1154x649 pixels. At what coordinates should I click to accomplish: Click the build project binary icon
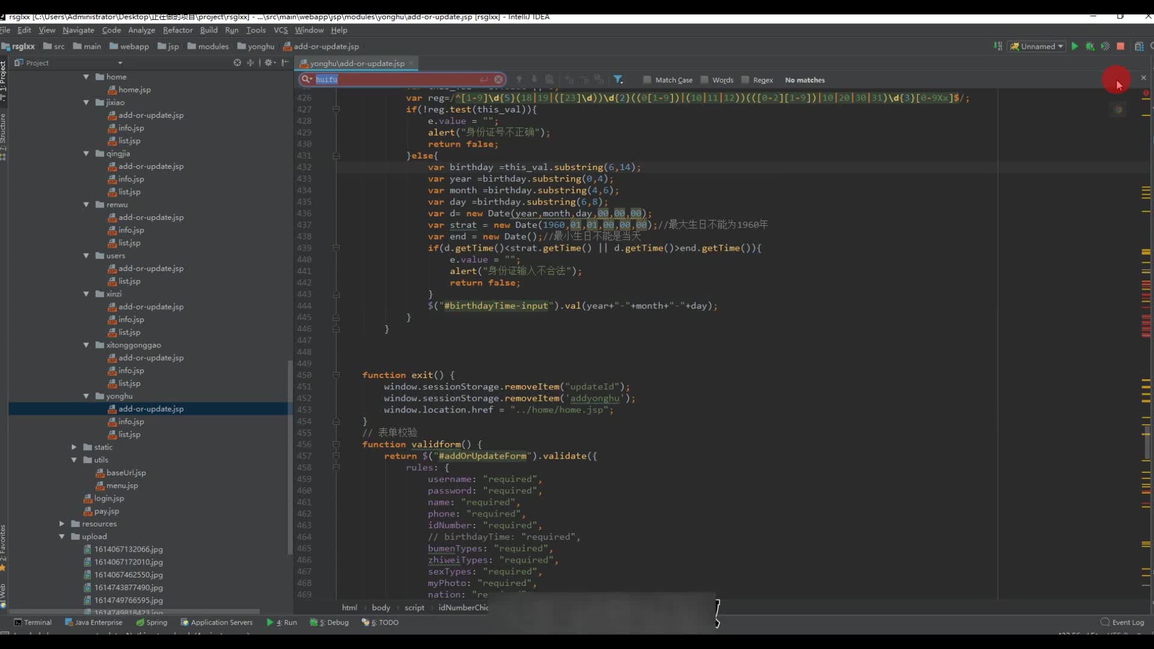pos(998,46)
